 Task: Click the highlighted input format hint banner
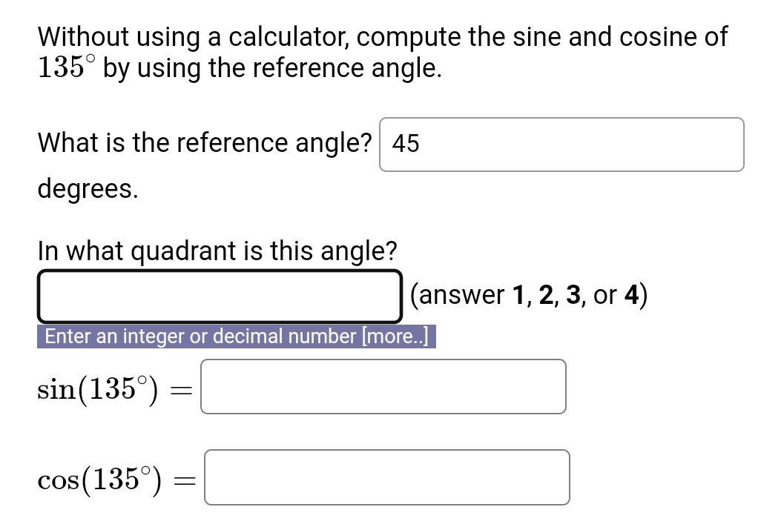[x=236, y=337]
